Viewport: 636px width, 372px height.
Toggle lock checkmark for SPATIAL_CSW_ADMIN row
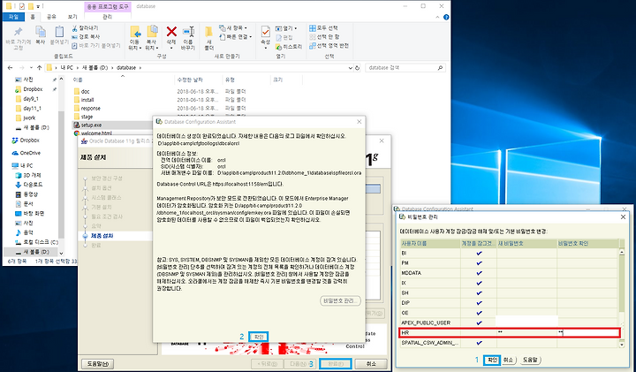point(479,343)
